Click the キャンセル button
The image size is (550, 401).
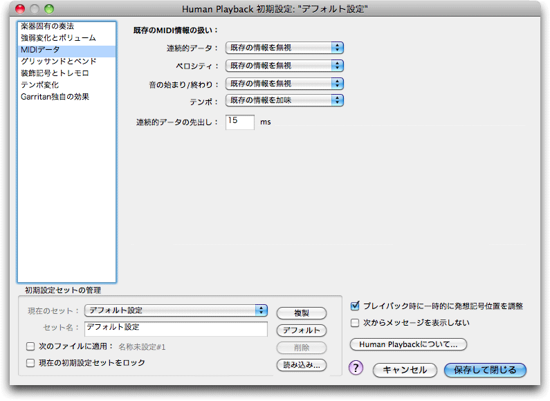[x=405, y=370]
